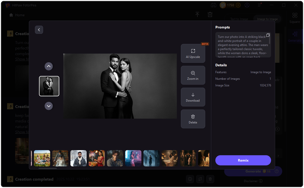
Task: Click the partially visible last strip thumbnail
Action: (x=204, y=158)
